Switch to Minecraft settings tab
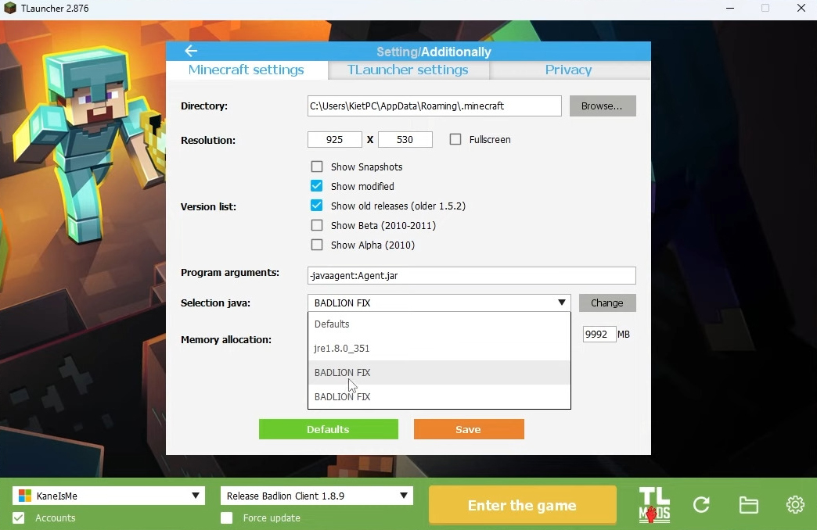The image size is (817, 530). (247, 70)
